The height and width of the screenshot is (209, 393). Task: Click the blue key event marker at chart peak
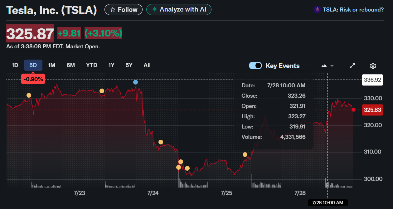click(135, 82)
